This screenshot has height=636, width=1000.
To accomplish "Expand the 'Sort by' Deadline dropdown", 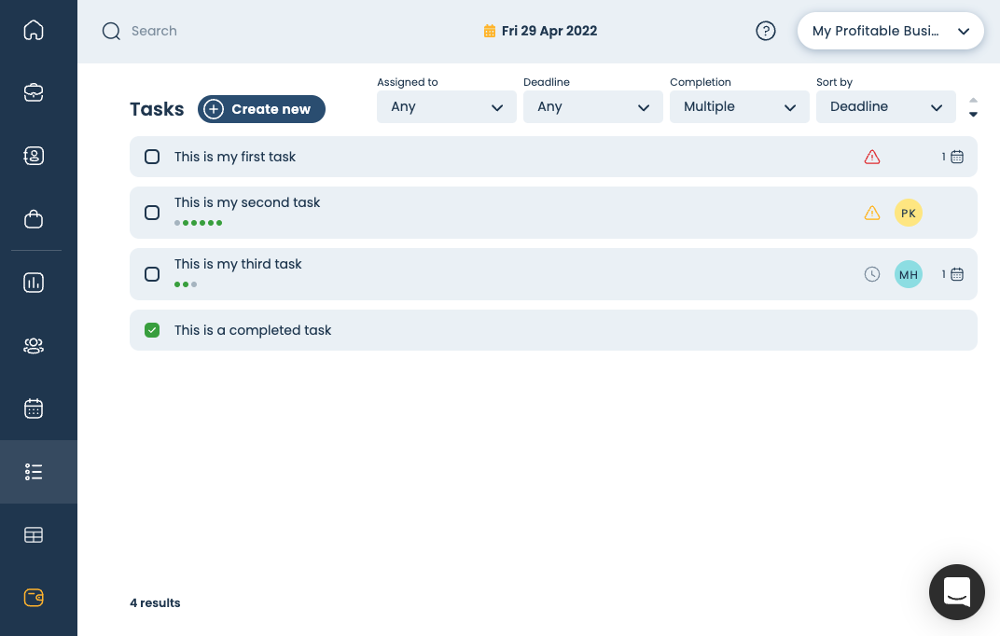I will click(885, 106).
